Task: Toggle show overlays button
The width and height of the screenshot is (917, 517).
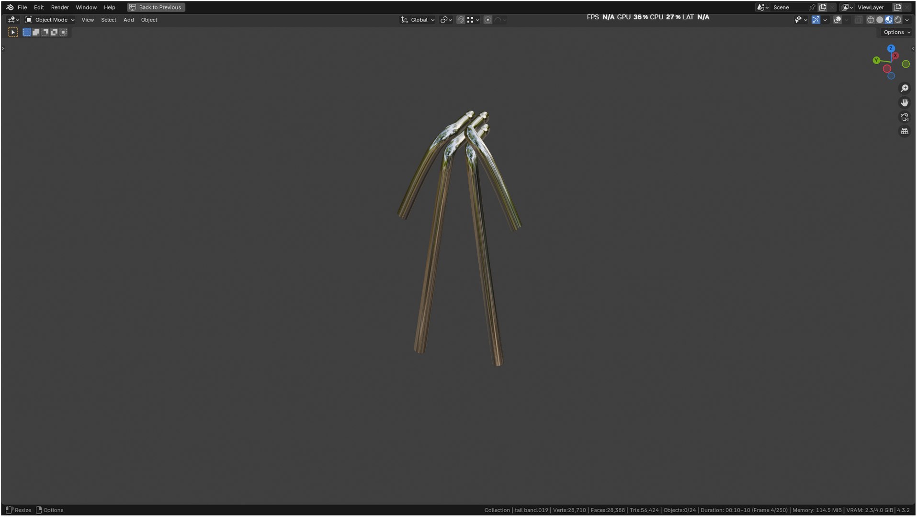Action: coord(837,20)
